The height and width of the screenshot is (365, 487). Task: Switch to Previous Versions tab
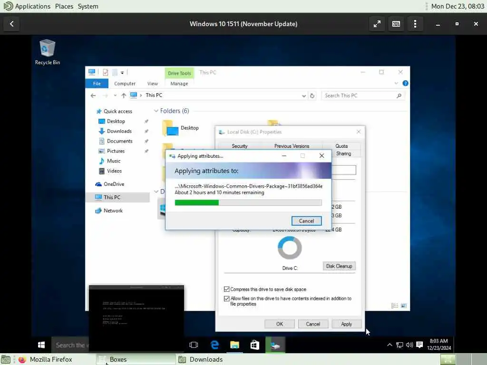tap(292, 146)
